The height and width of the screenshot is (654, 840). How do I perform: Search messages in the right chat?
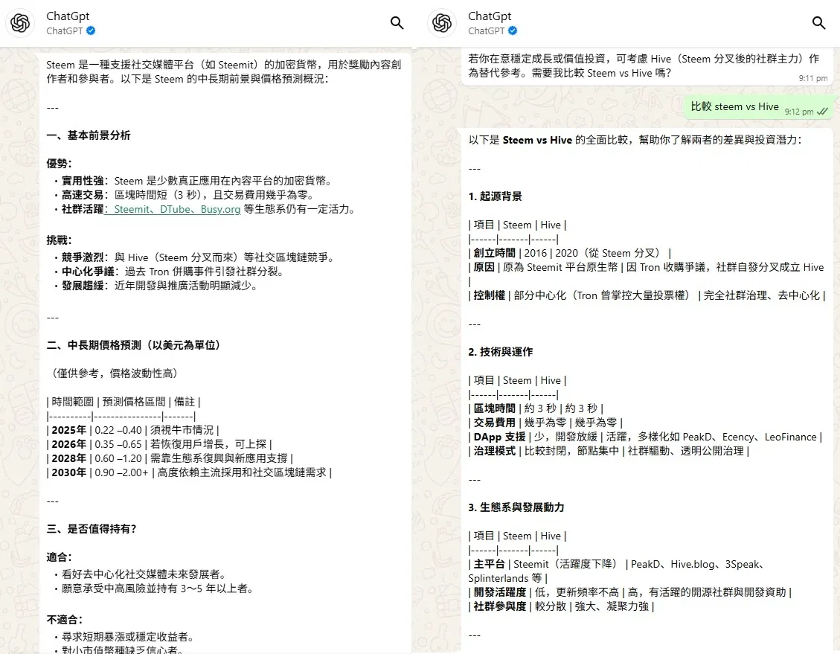818,22
